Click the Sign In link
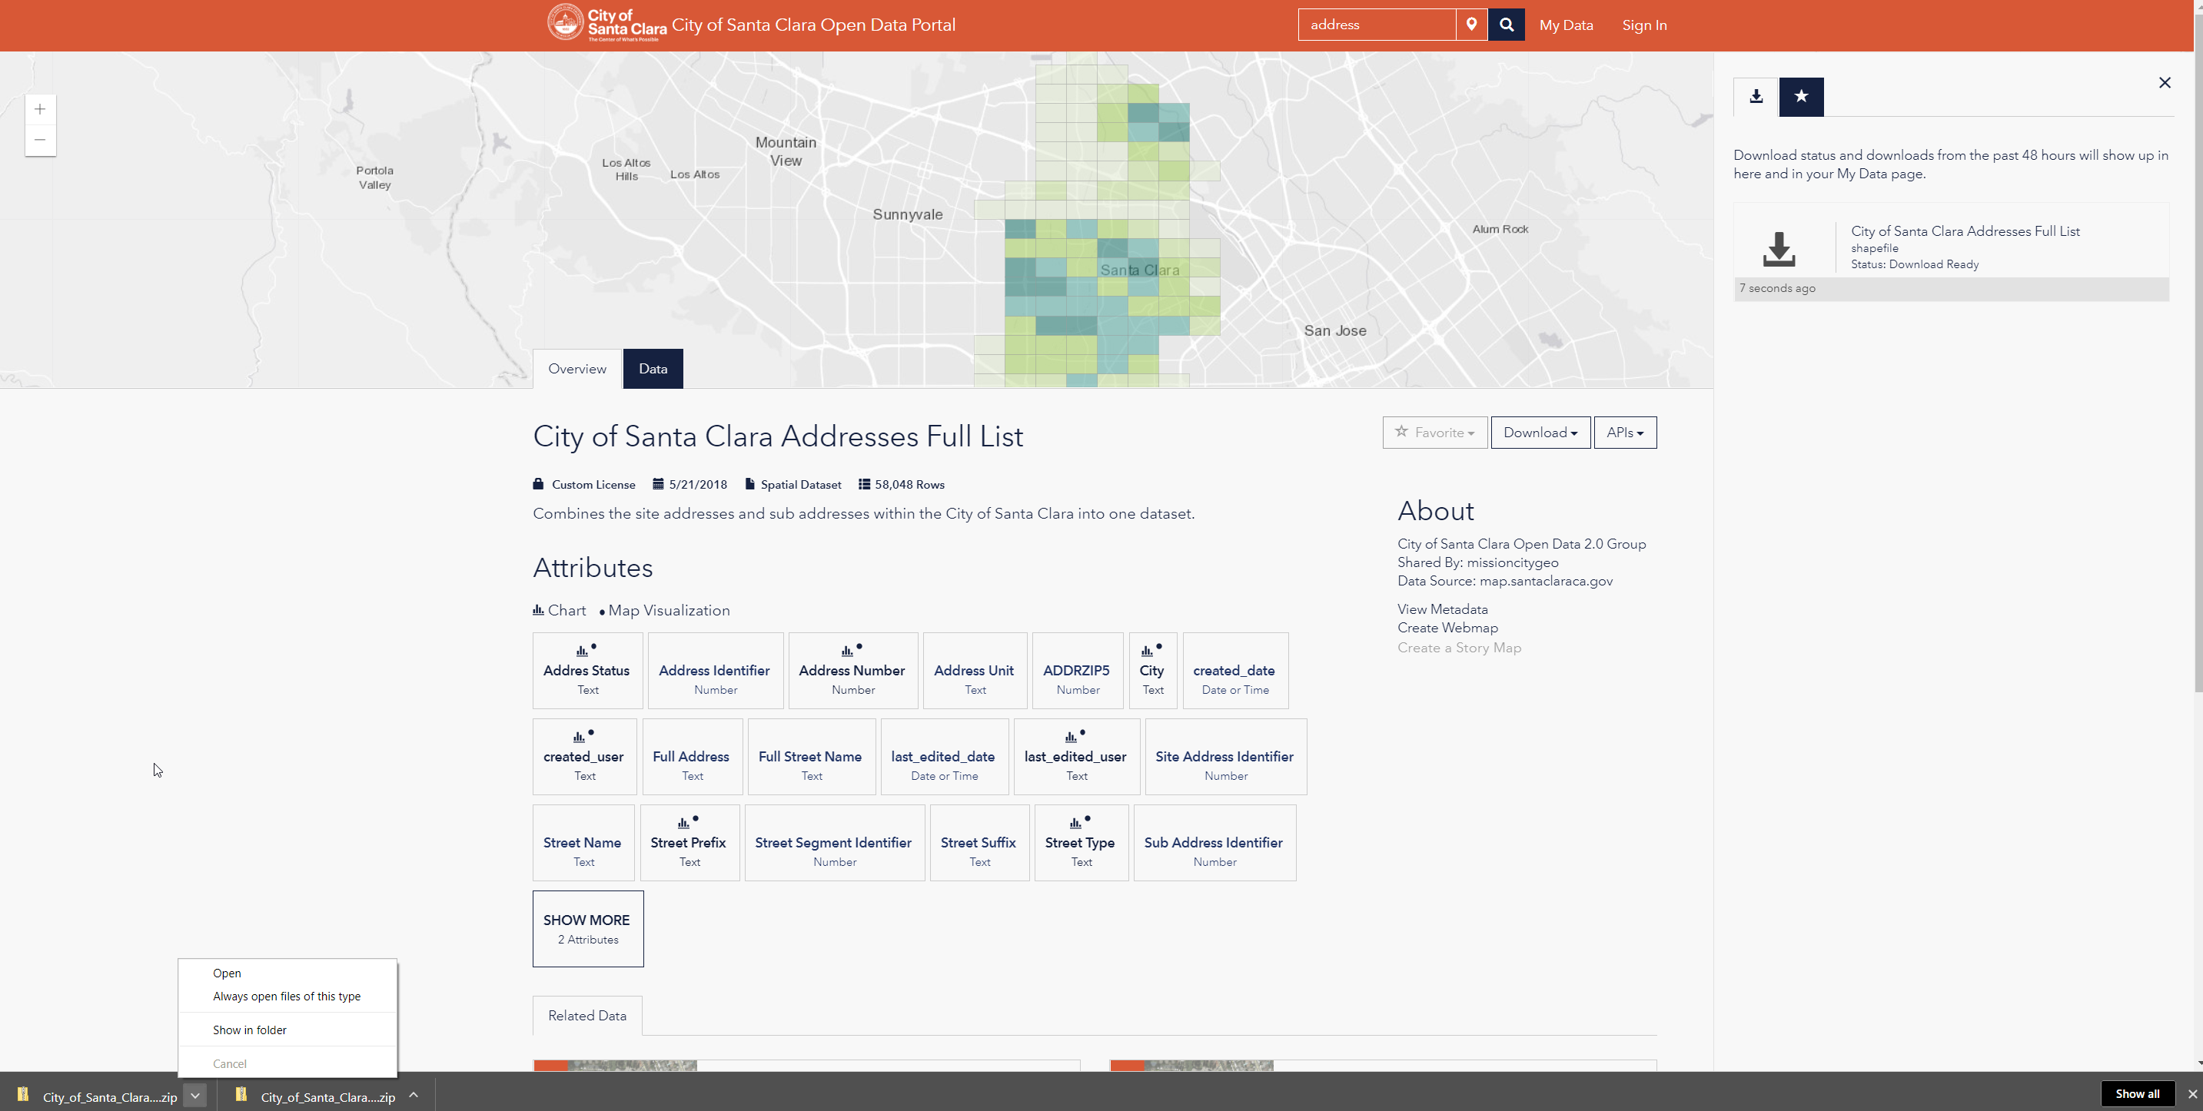Image resolution: width=2203 pixels, height=1111 pixels. click(1644, 25)
